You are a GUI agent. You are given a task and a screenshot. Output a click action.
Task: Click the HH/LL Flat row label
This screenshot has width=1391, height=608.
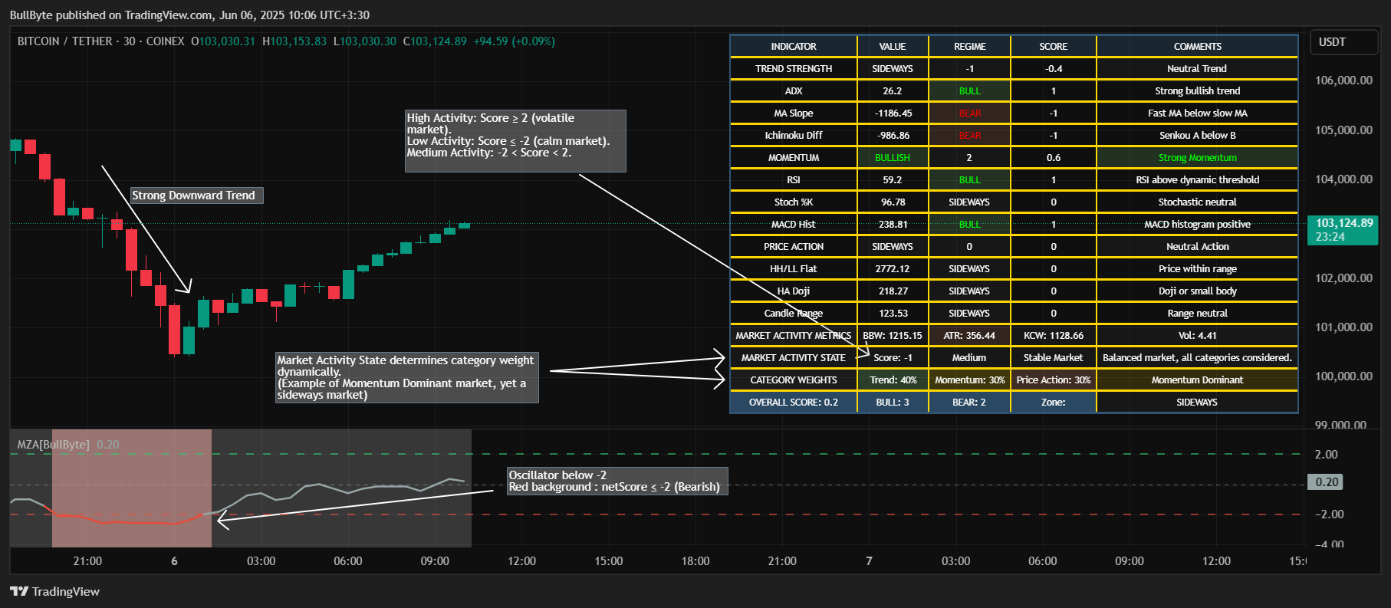[794, 268]
